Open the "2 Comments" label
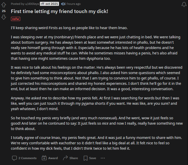Viewport: 188px width, 165px height. [x=27, y=158]
